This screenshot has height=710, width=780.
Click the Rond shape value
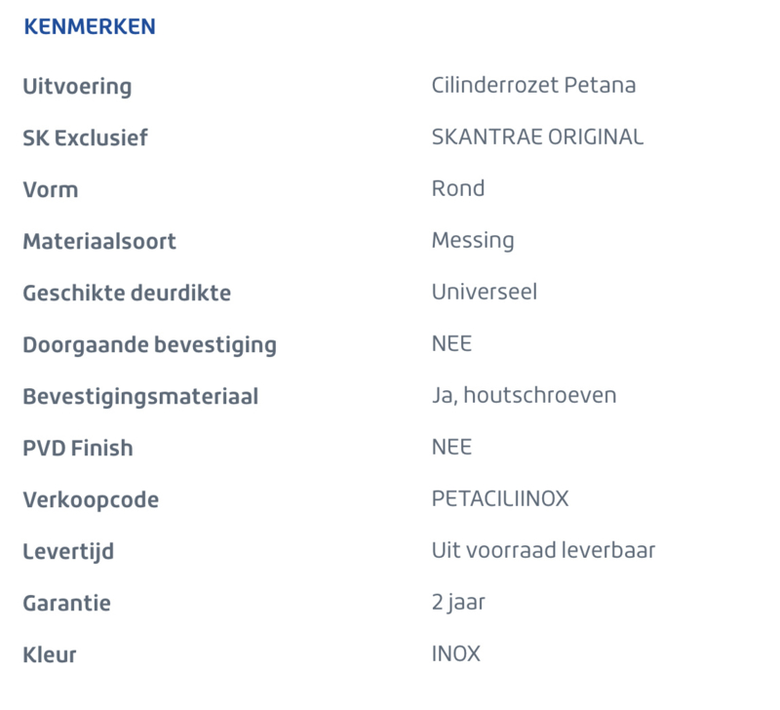[x=457, y=188]
